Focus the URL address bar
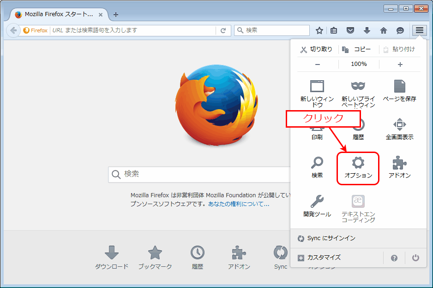This screenshot has width=433, height=288. click(x=133, y=30)
